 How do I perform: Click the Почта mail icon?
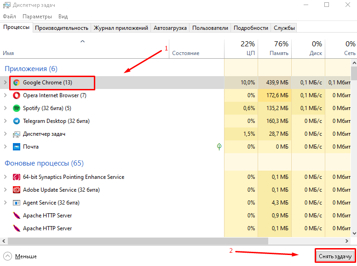click(x=17, y=147)
